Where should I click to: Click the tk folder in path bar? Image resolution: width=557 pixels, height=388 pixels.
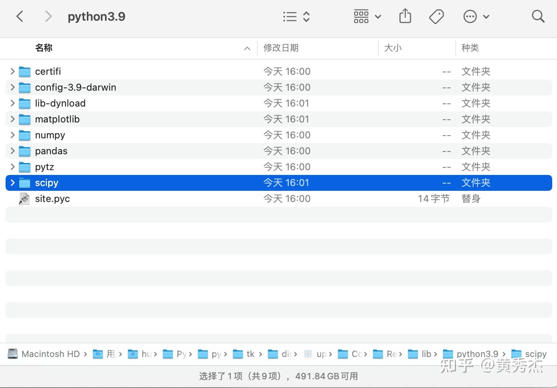(244, 354)
